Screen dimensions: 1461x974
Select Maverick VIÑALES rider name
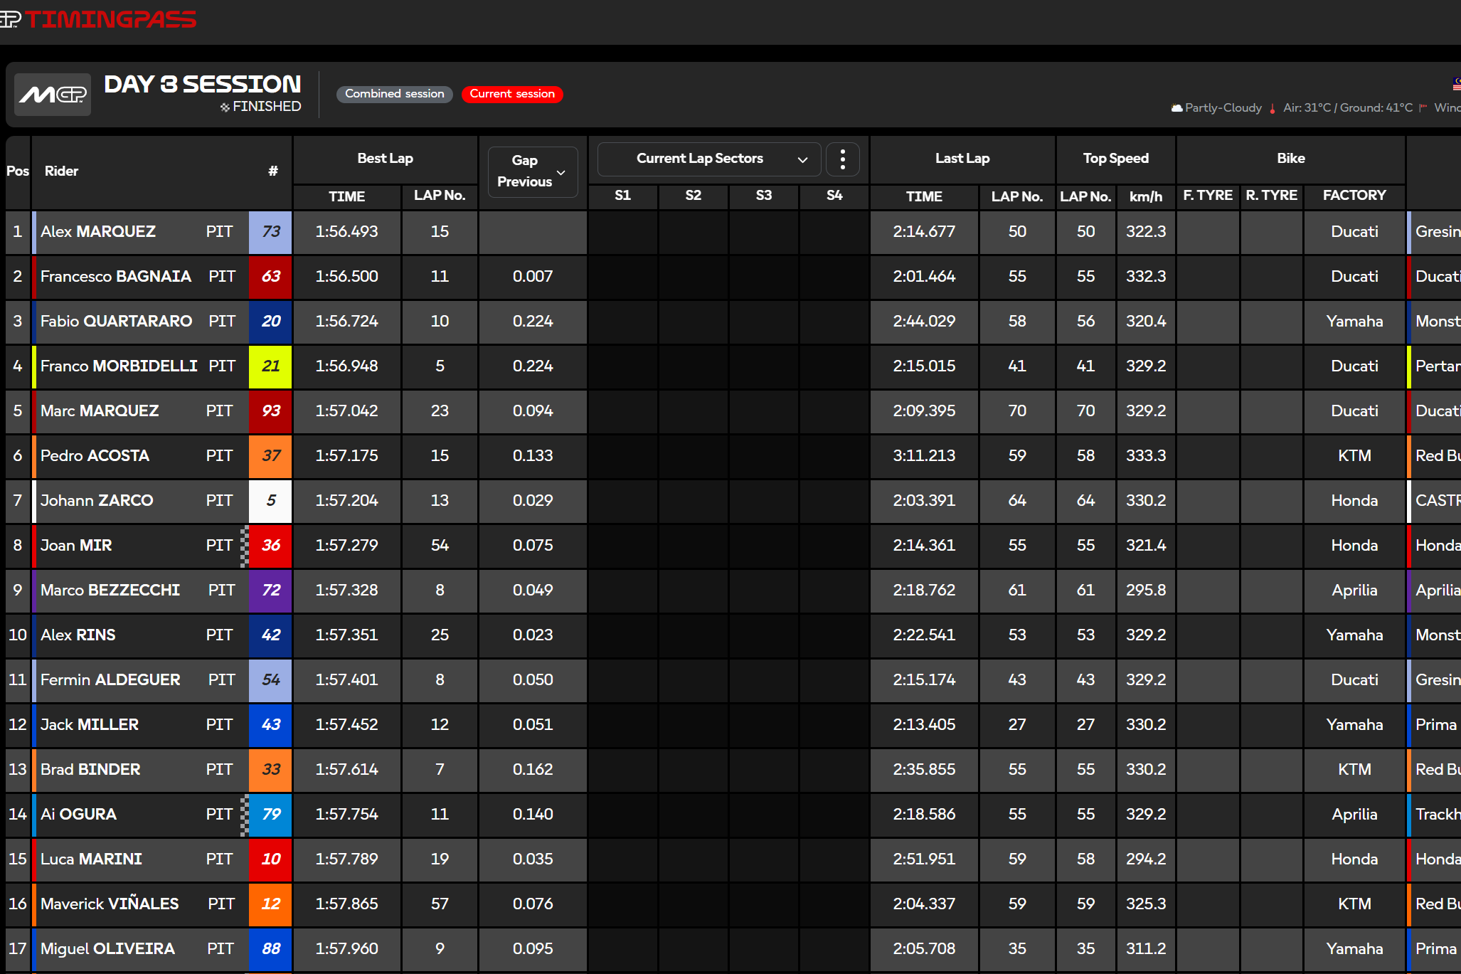110,904
